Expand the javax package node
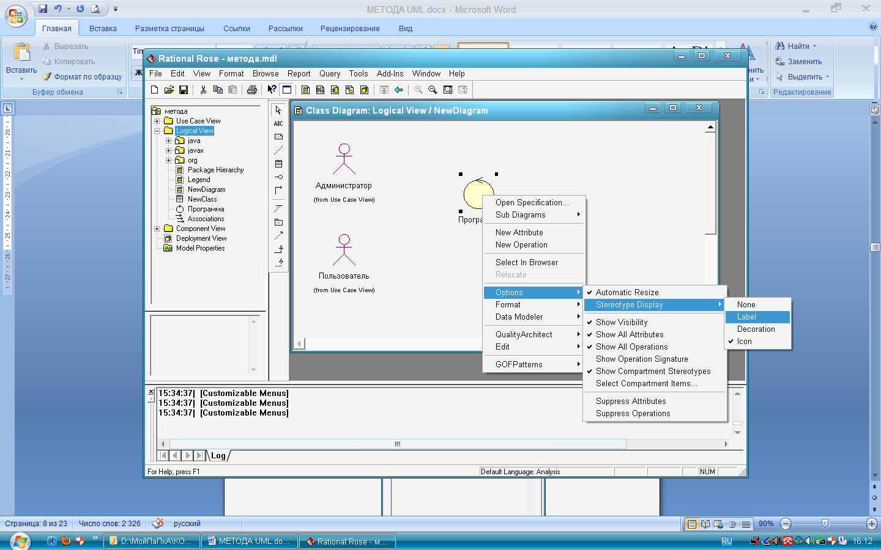Image resolution: width=881 pixels, height=550 pixels. (169, 150)
